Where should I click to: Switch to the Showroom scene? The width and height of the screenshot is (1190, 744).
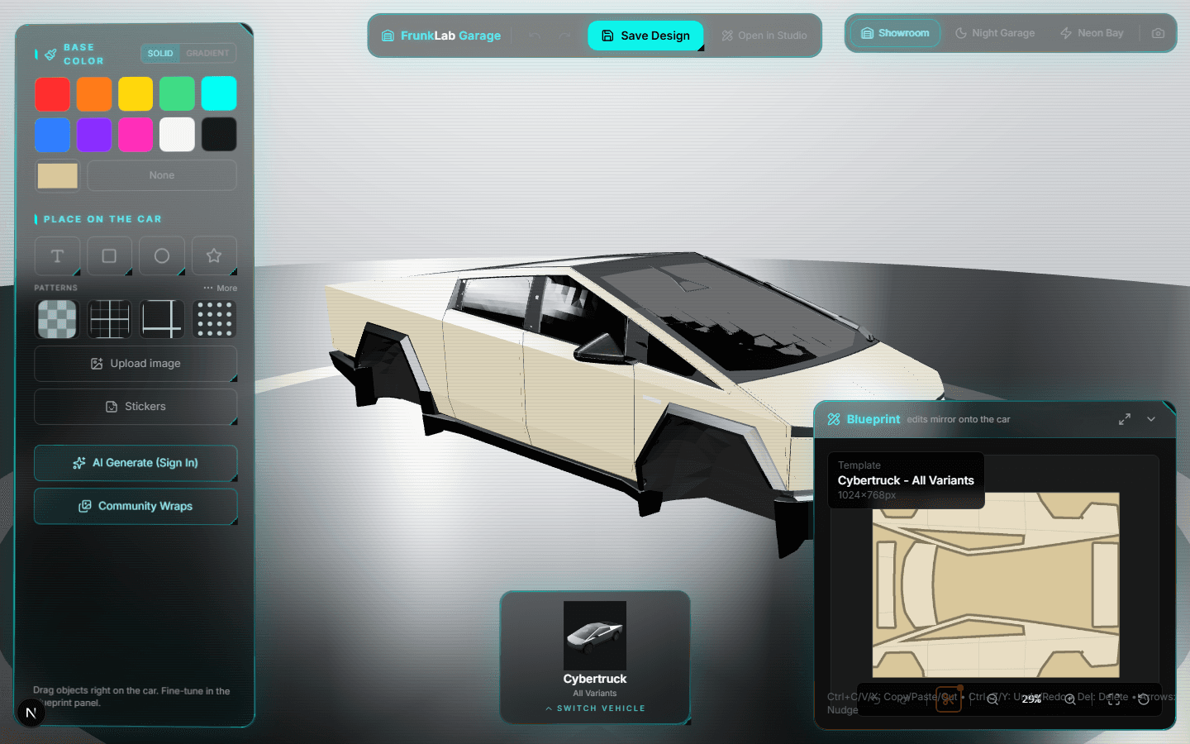[x=896, y=33]
